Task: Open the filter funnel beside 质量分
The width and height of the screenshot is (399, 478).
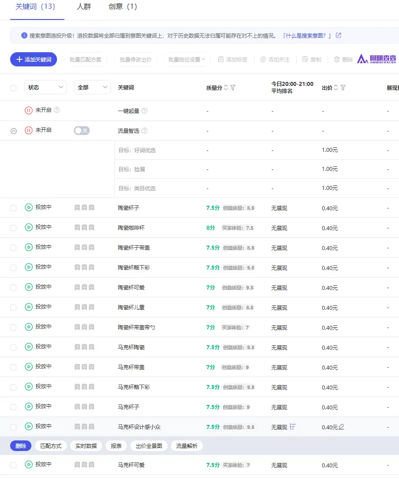Action: click(233, 87)
